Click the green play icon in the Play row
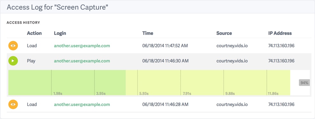The width and height of the screenshot is (315, 119). (x=13, y=61)
